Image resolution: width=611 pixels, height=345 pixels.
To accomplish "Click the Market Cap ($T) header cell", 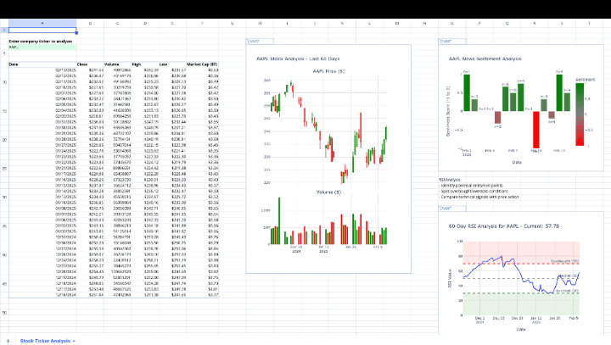I will click(x=202, y=64).
